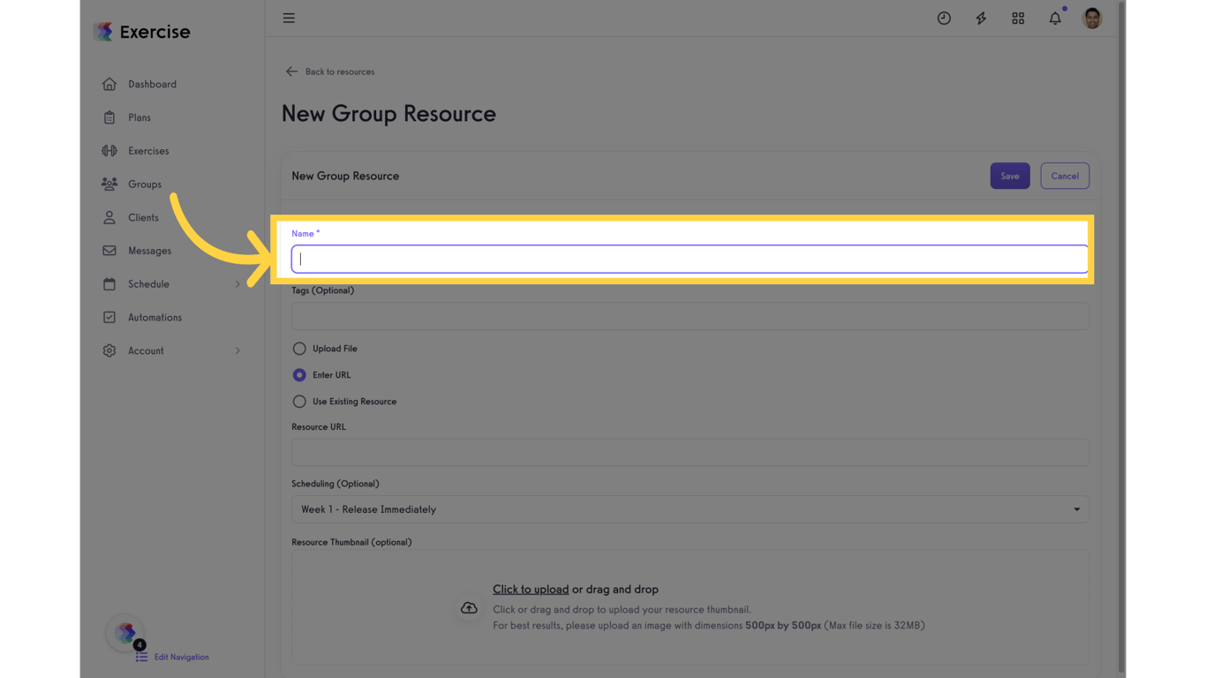Open the apps grid icon
The height and width of the screenshot is (678, 1206).
1018,19
